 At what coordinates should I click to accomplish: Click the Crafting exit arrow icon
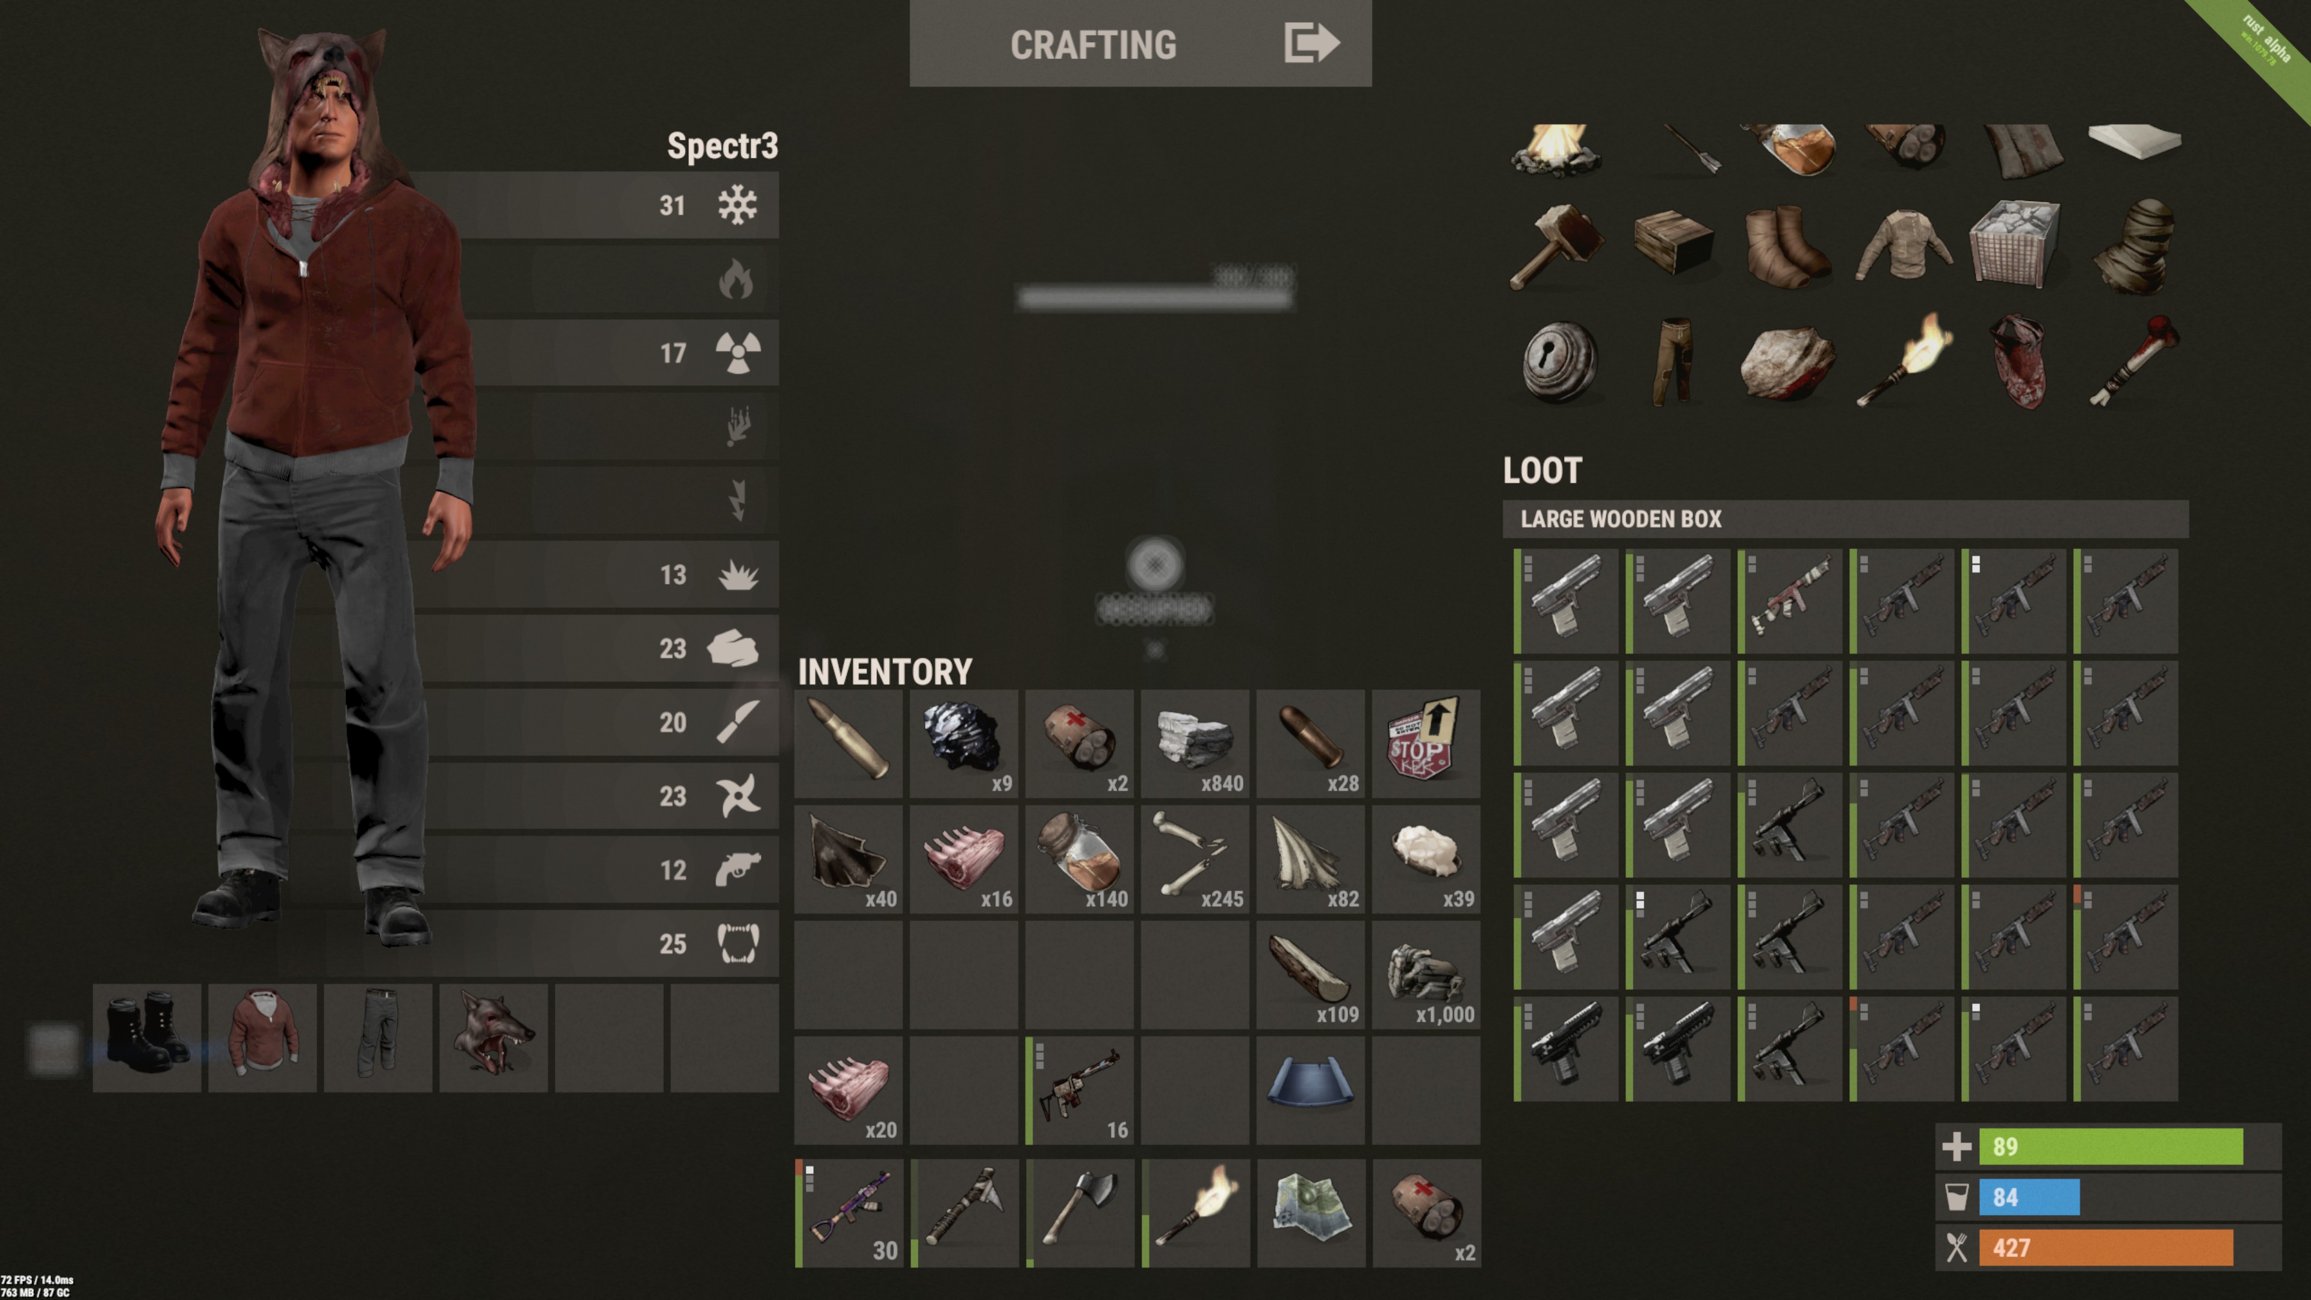pyautogui.click(x=1311, y=42)
